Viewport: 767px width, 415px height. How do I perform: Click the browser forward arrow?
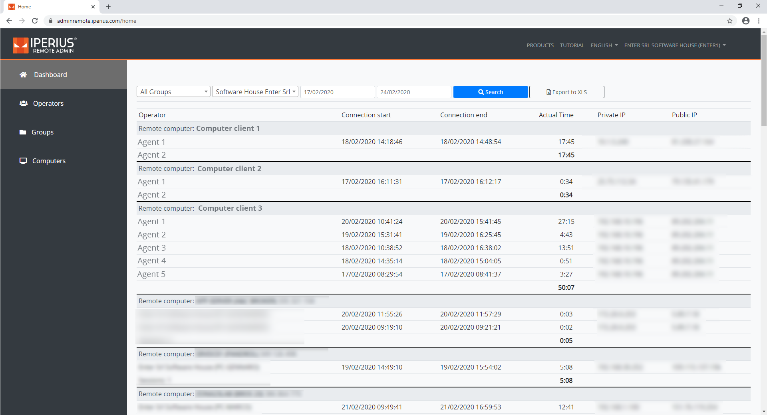(x=22, y=21)
